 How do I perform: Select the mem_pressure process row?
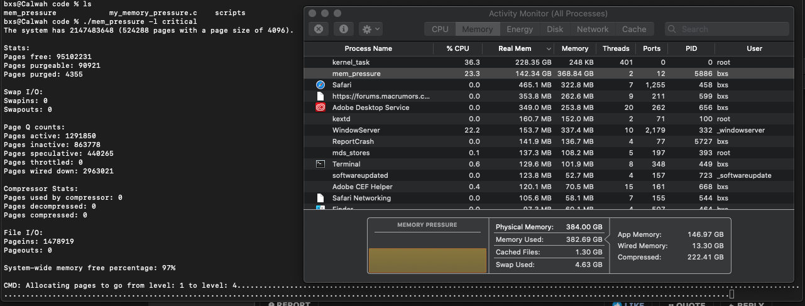pos(549,74)
